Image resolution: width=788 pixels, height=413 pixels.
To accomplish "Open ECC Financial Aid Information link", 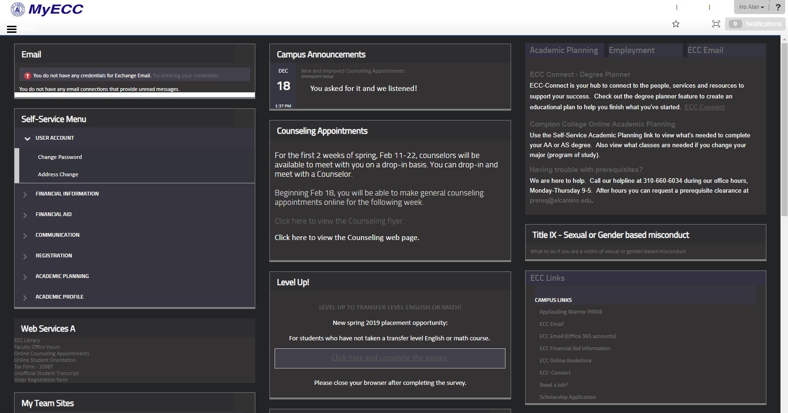I will (575, 348).
